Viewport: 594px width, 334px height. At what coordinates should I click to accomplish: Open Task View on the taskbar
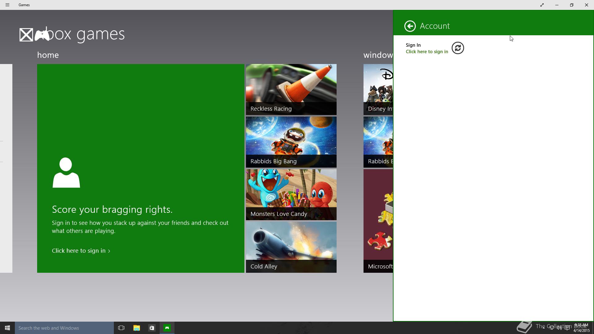[121, 328]
